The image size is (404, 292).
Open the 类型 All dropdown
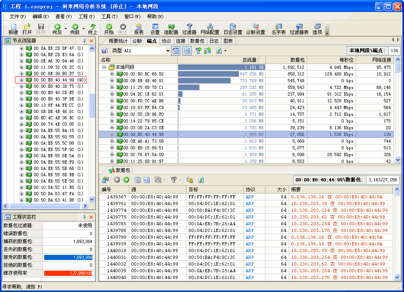[167, 51]
